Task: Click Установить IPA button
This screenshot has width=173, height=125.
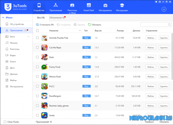Action: point(45,25)
